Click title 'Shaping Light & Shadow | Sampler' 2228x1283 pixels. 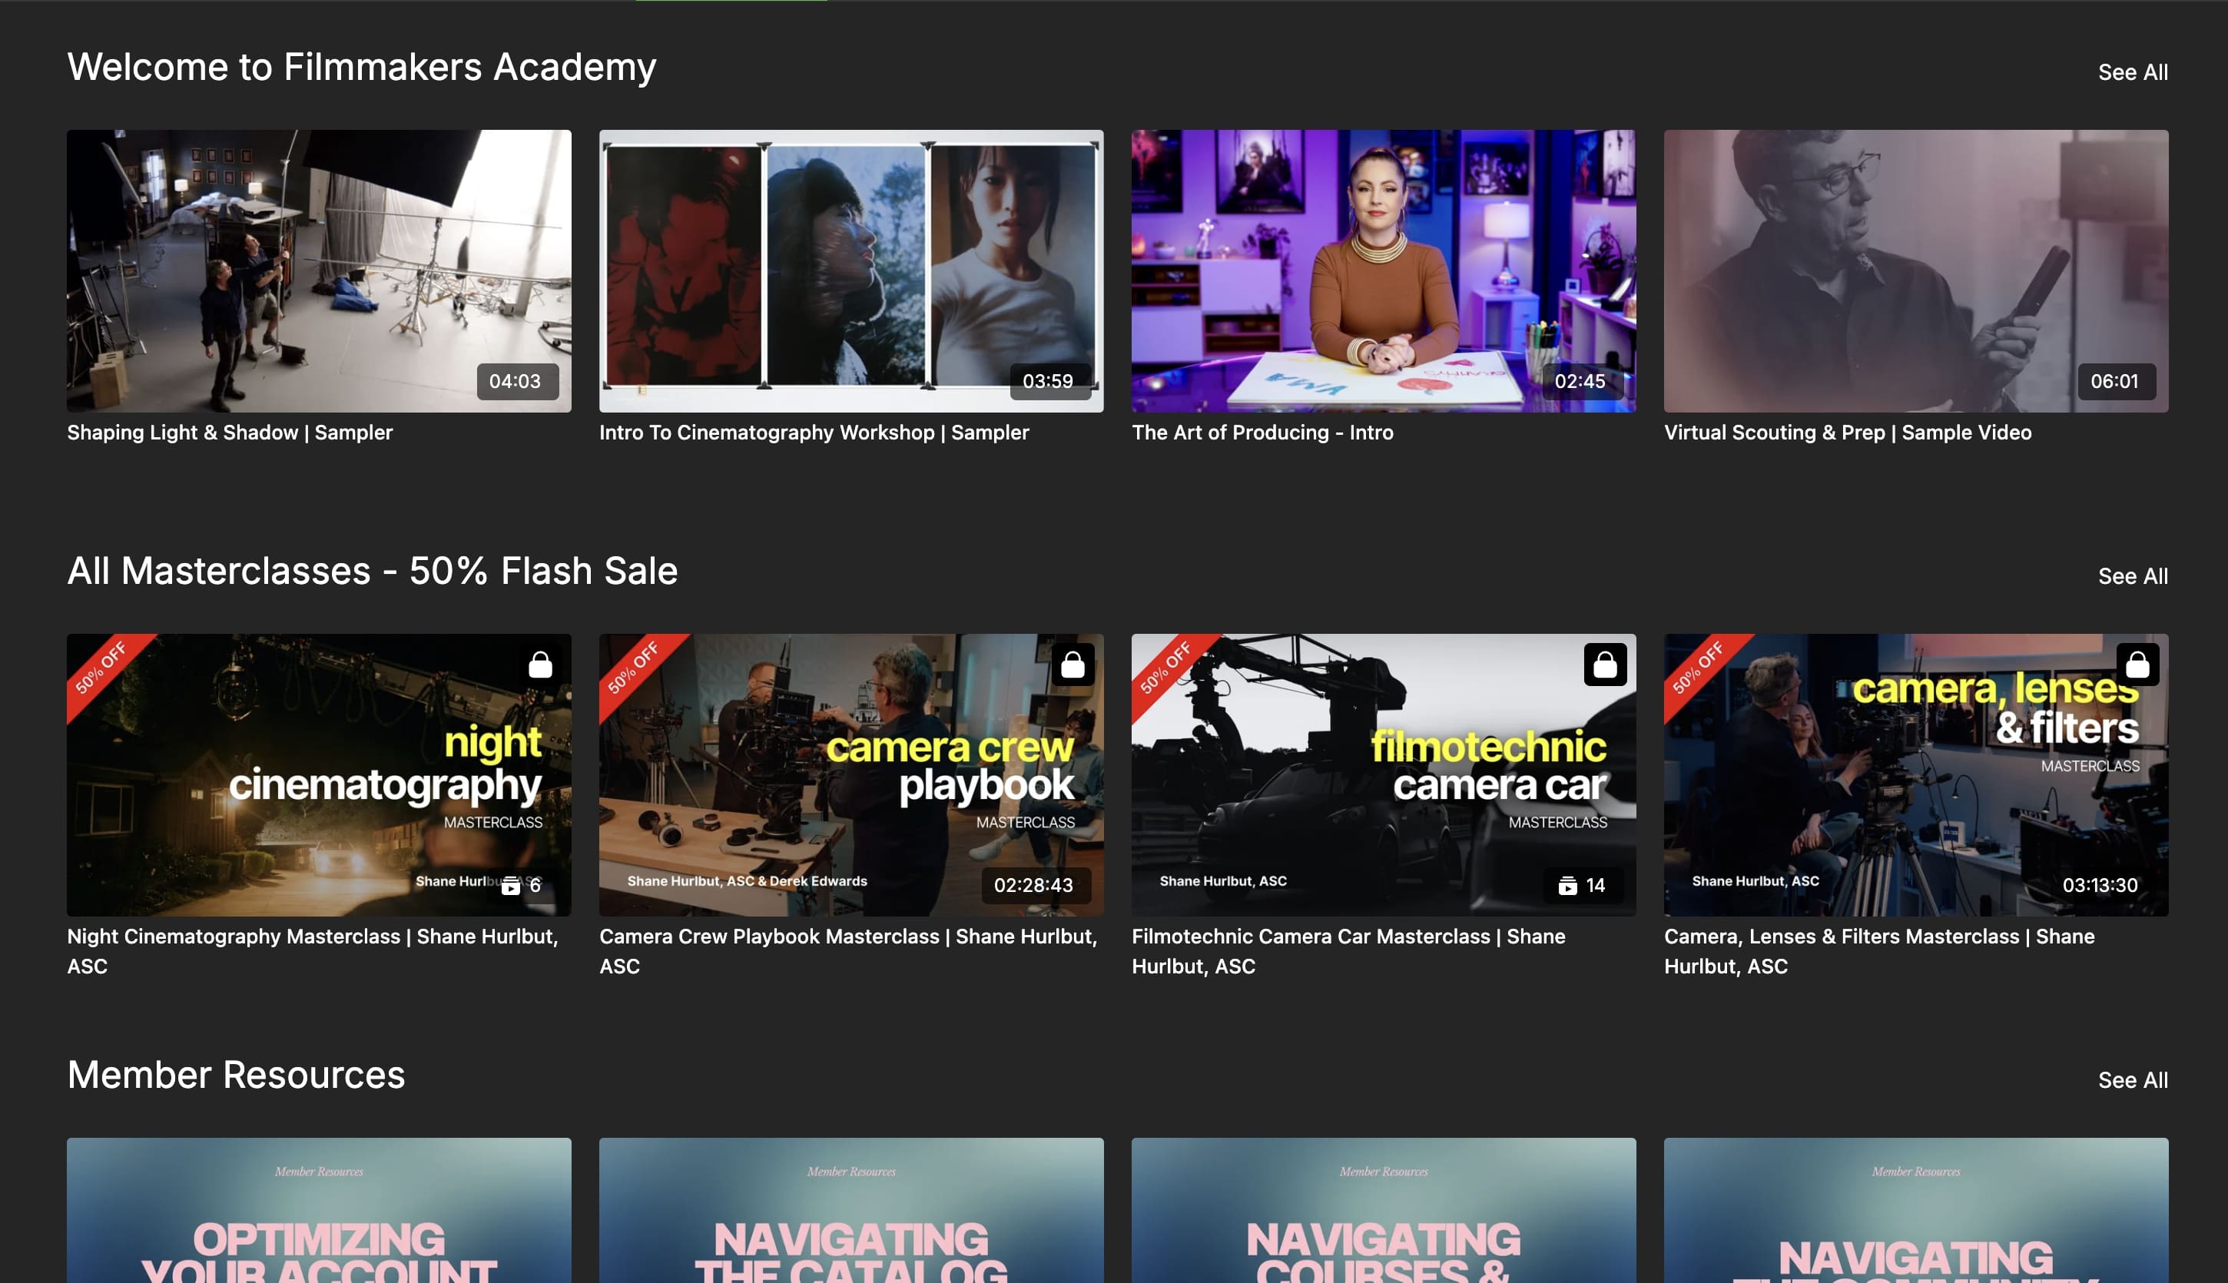pyautogui.click(x=230, y=433)
